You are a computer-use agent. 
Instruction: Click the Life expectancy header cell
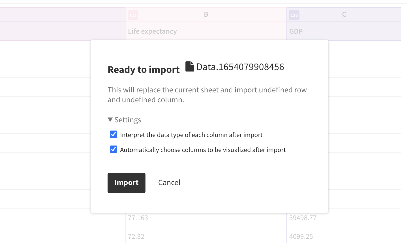coord(152,31)
